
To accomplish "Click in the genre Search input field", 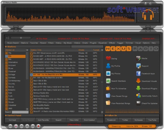I will tap(20, 112).
